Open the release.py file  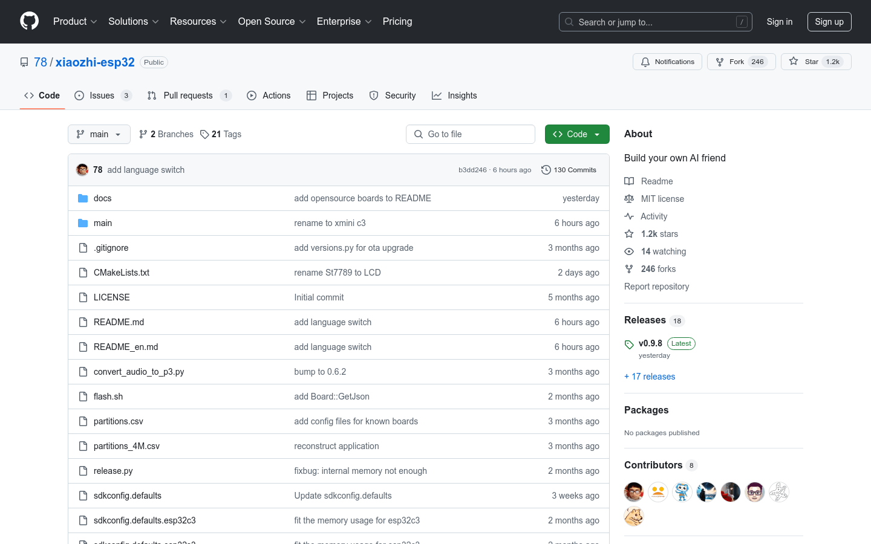click(x=113, y=471)
